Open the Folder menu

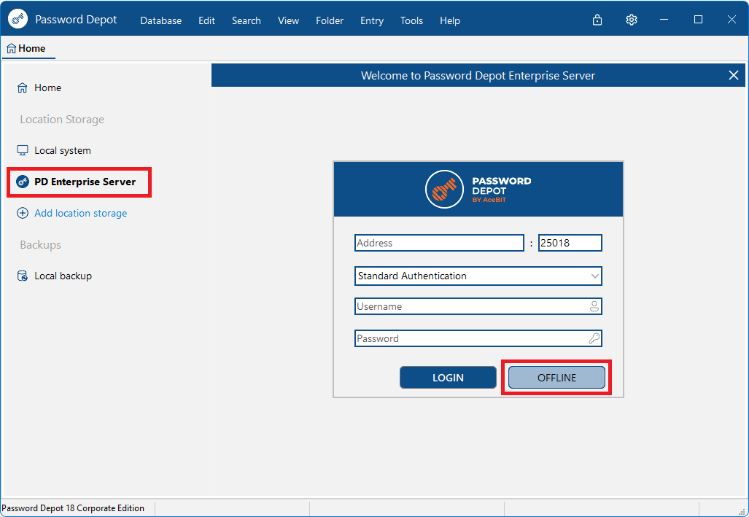(330, 20)
